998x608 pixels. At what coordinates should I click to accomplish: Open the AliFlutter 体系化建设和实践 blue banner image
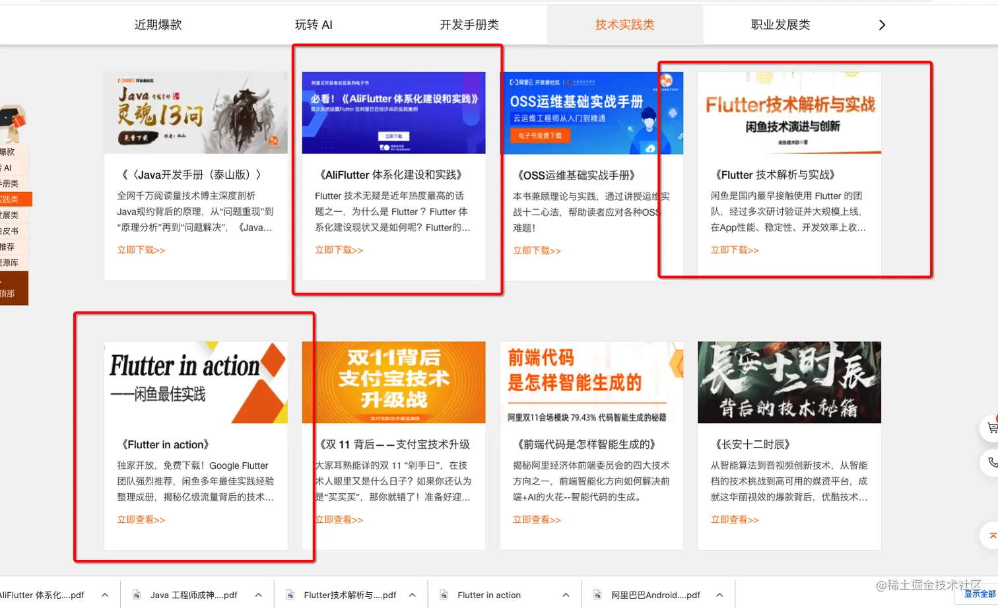pyautogui.click(x=393, y=113)
